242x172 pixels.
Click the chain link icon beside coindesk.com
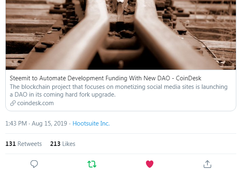click(x=13, y=103)
